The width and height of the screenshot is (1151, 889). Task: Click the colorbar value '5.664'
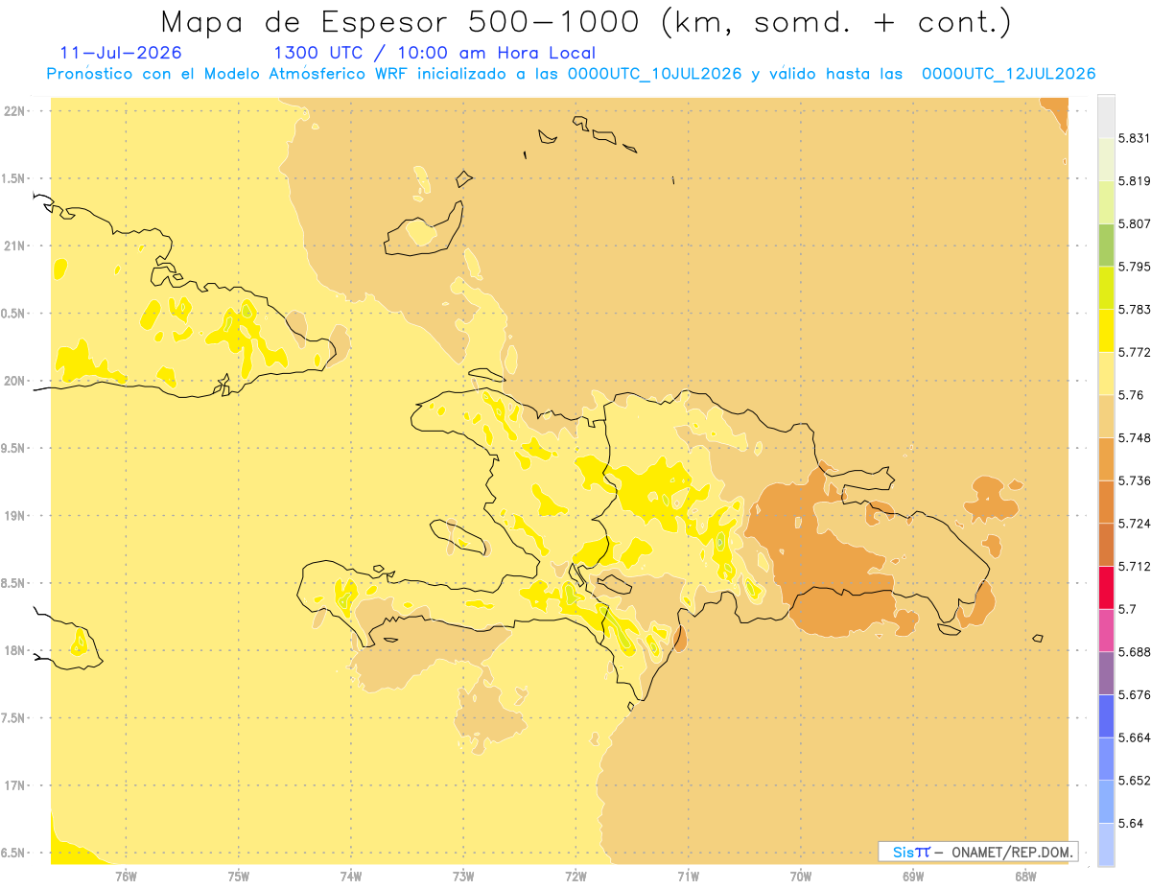1135,737
